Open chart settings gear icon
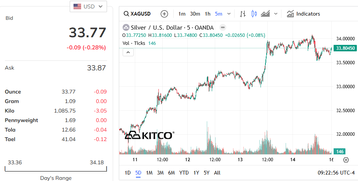Image resolution: width=358 pixels, height=181 pixels. (346, 160)
